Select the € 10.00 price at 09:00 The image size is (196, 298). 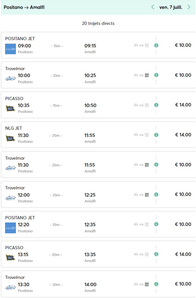coord(183,45)
